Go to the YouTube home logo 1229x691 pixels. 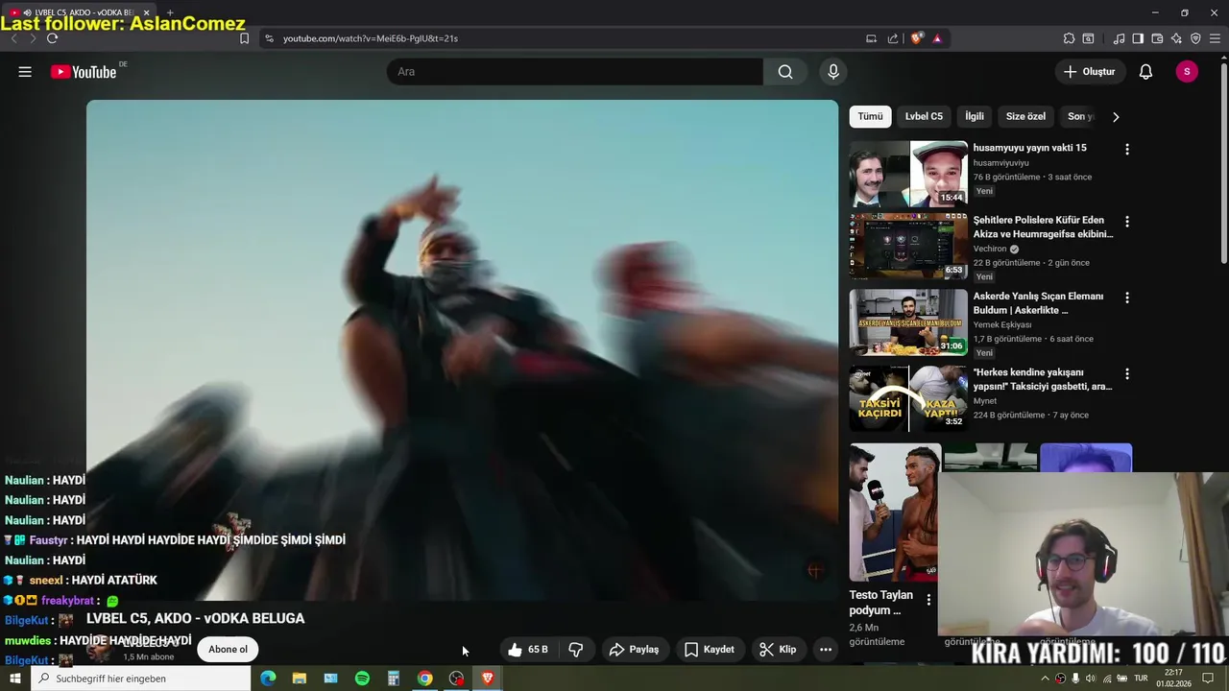84,72
